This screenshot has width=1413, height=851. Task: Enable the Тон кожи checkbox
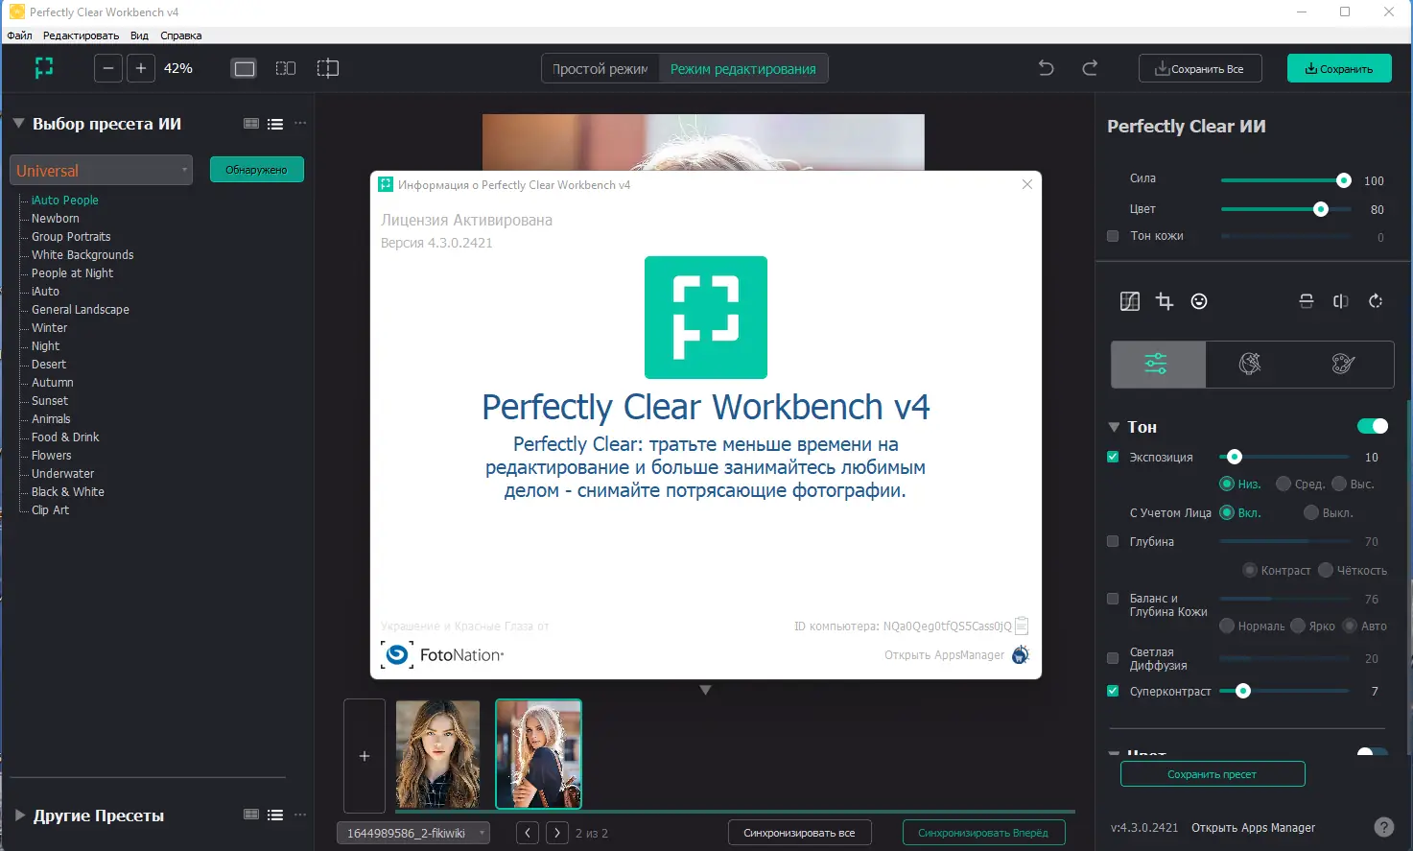pos(1113,236)
